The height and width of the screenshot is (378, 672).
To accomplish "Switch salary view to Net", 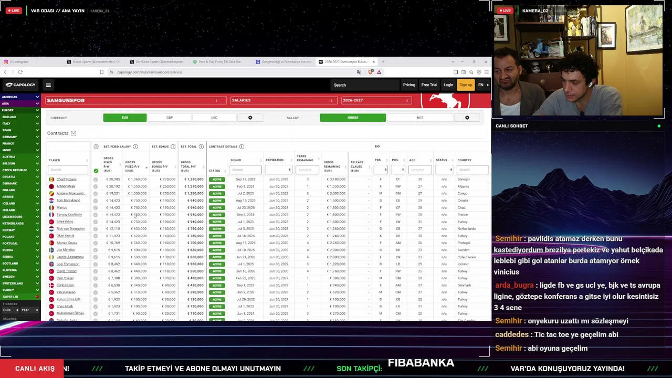I will 419,118.
